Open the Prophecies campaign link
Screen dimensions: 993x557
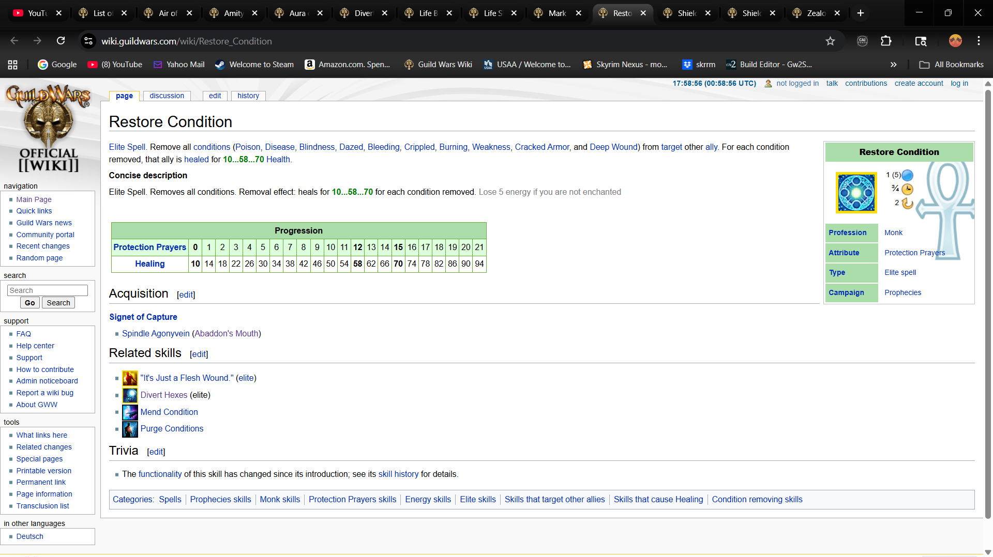[x=902, y=293]
